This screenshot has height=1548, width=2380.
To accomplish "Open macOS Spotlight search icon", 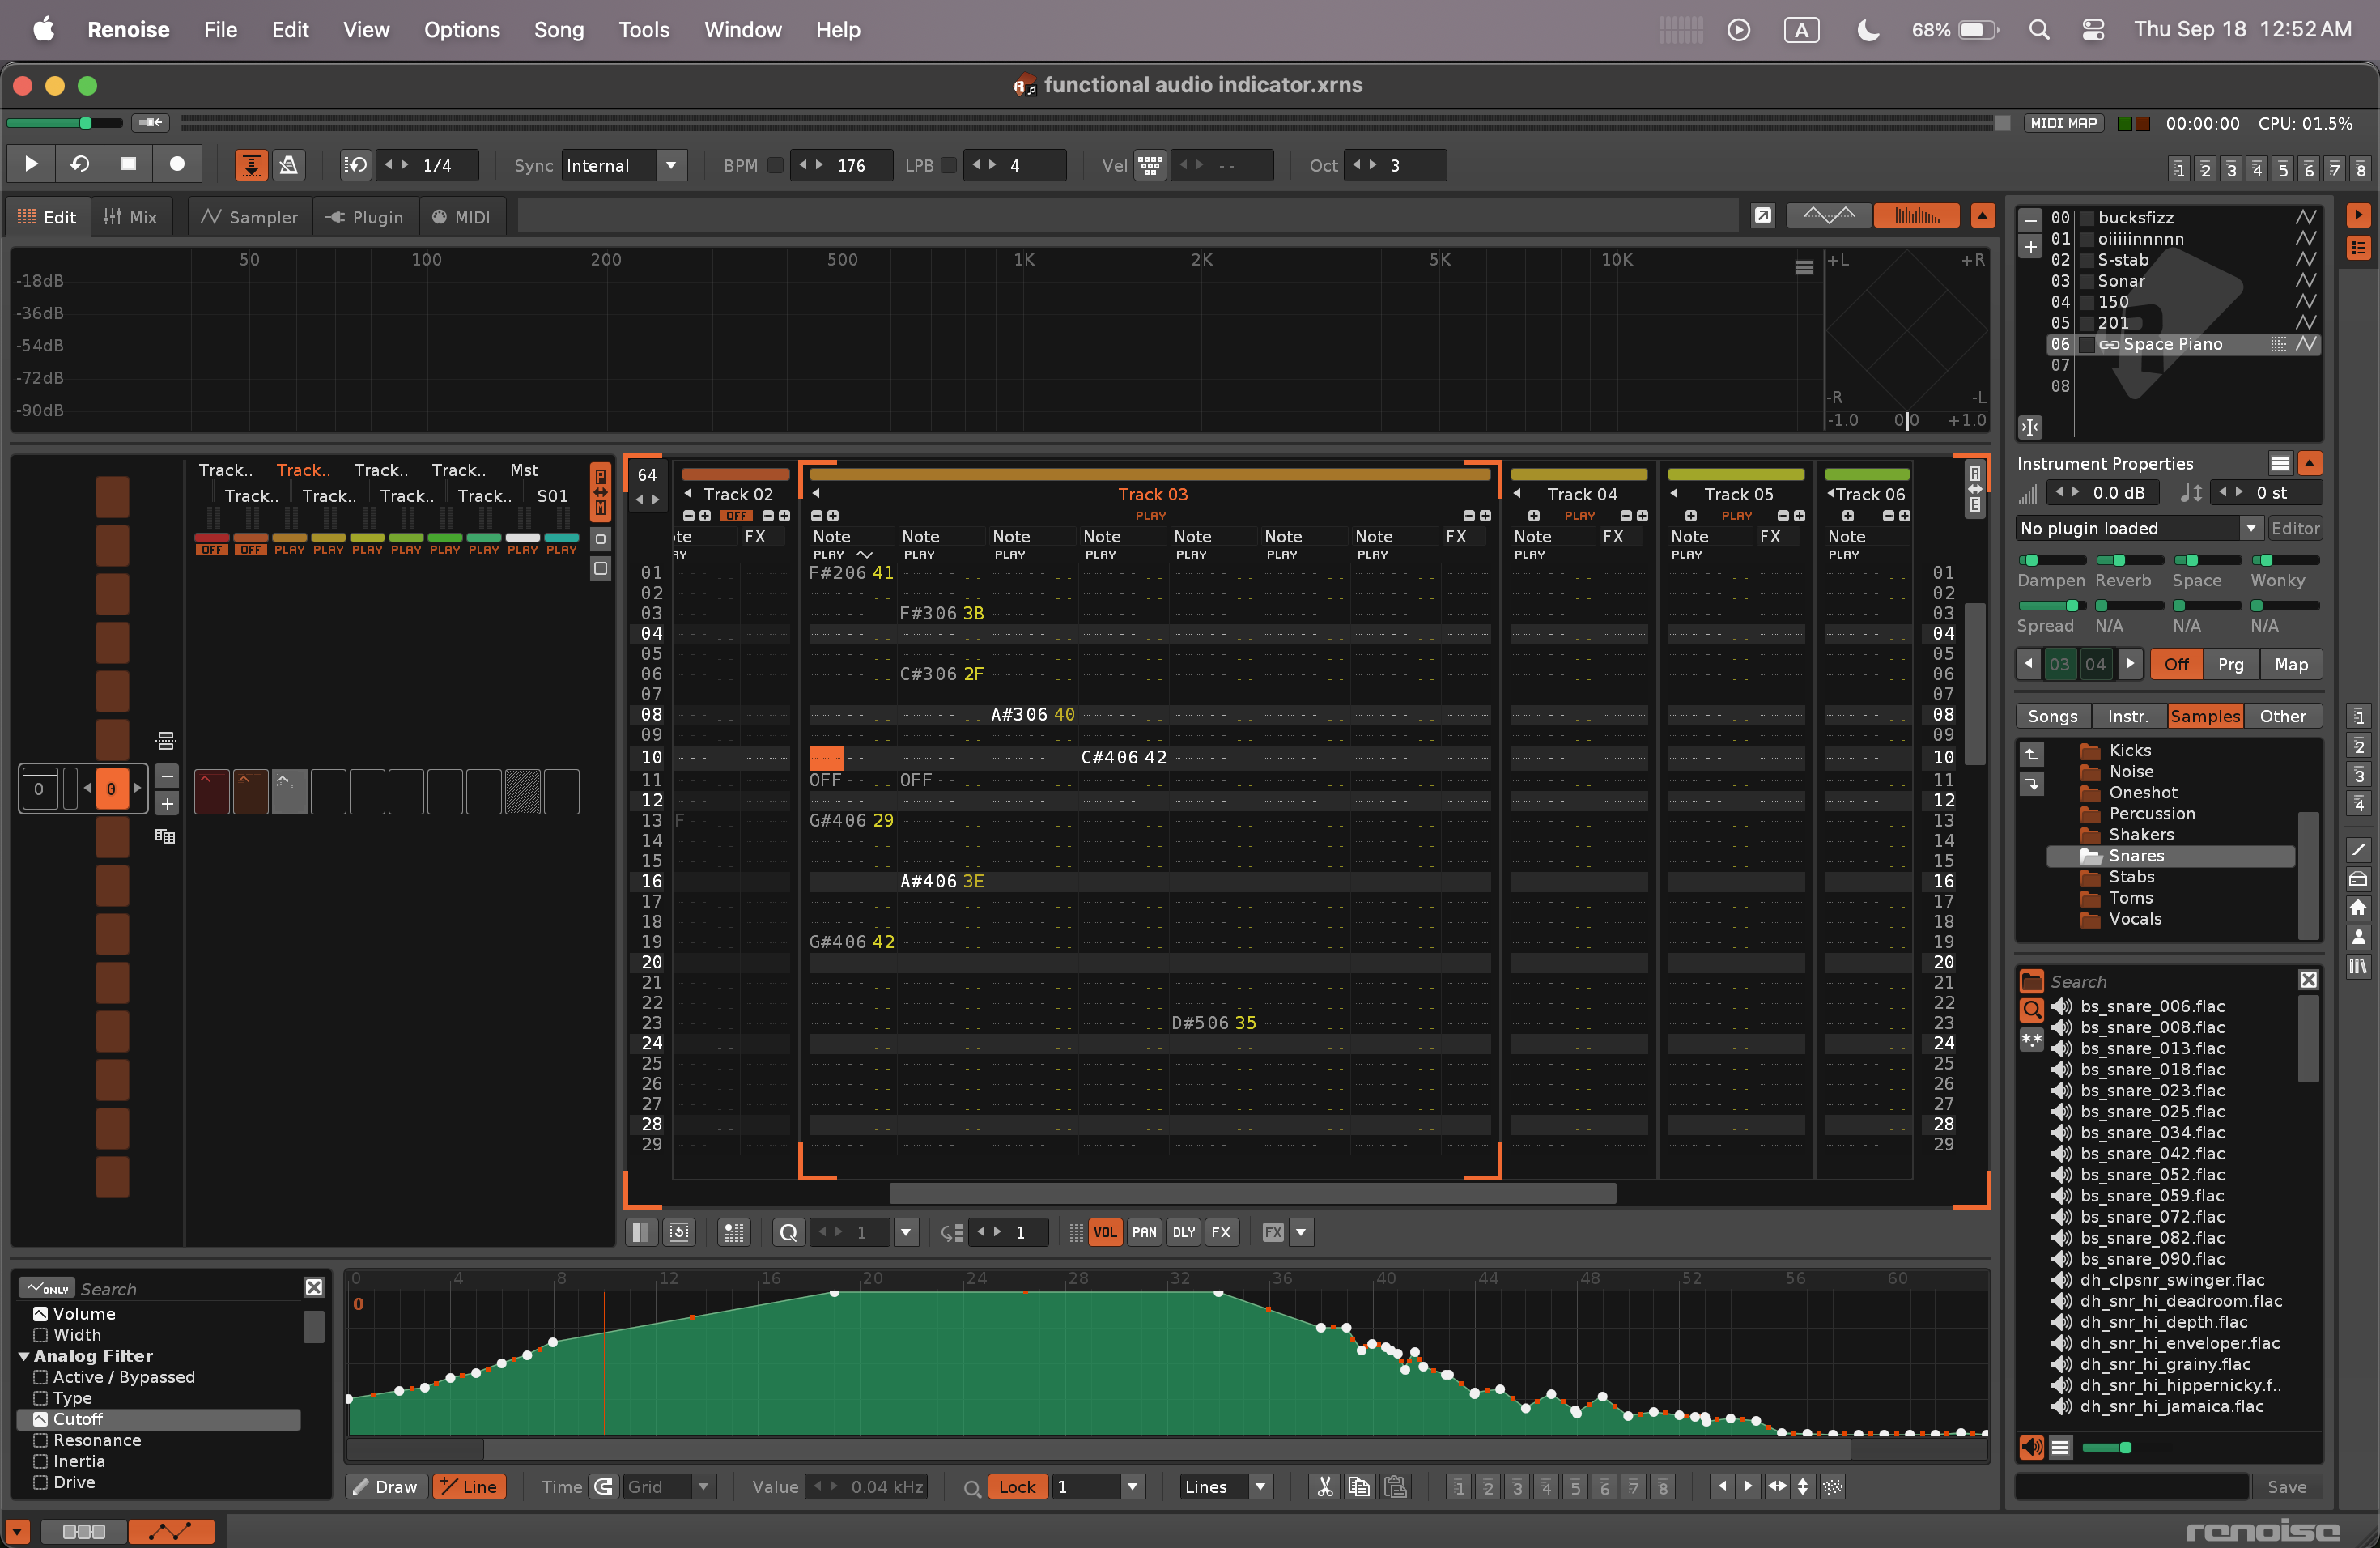I will coord(2039,30).
